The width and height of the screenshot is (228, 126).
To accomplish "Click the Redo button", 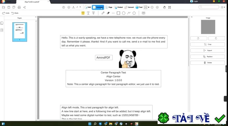I will tap(15, 13).
